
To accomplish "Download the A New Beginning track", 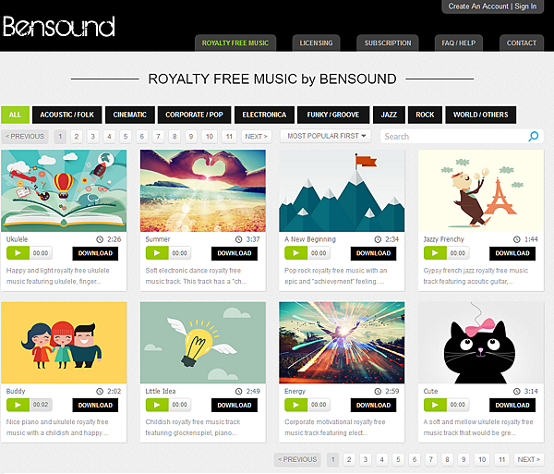I will 373,253.
